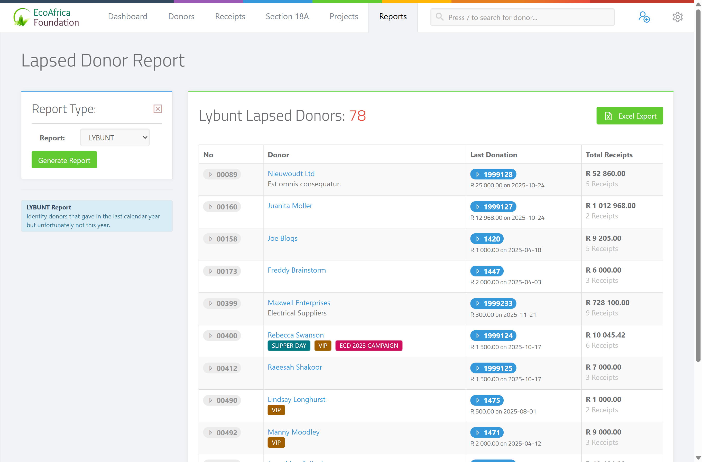The image size is (702, 462).
Task: Expand donor number 00089
Action: coord(222,174)
